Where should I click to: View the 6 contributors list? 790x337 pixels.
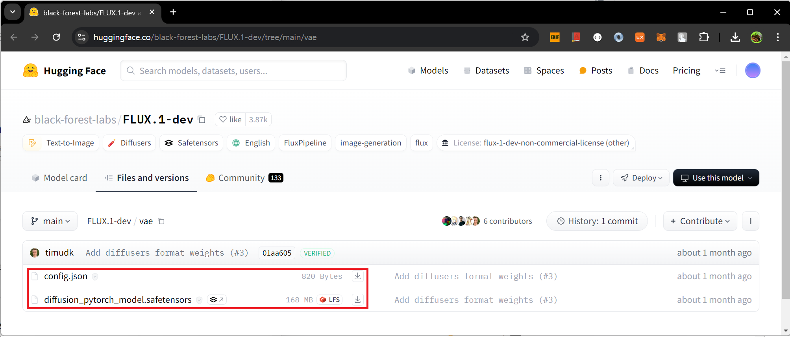click(487, 221)
